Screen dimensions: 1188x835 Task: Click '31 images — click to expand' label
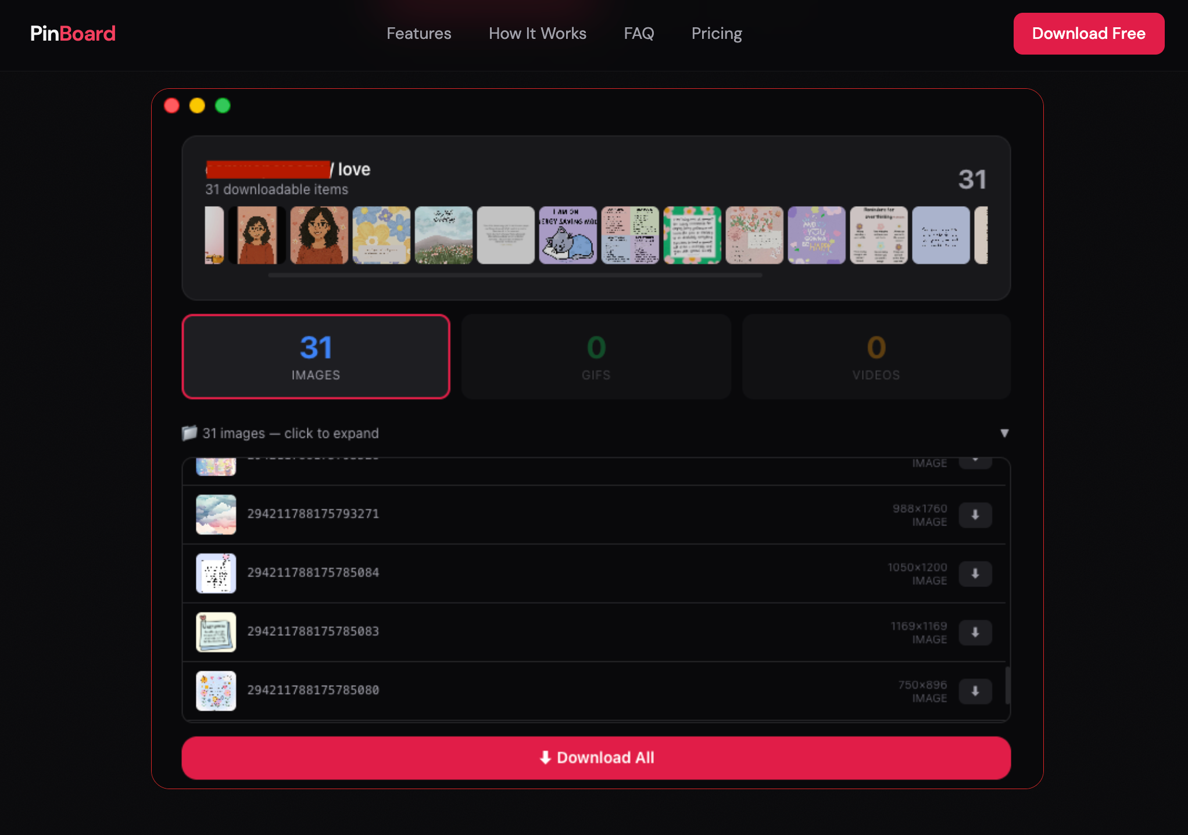pos(291,433)
